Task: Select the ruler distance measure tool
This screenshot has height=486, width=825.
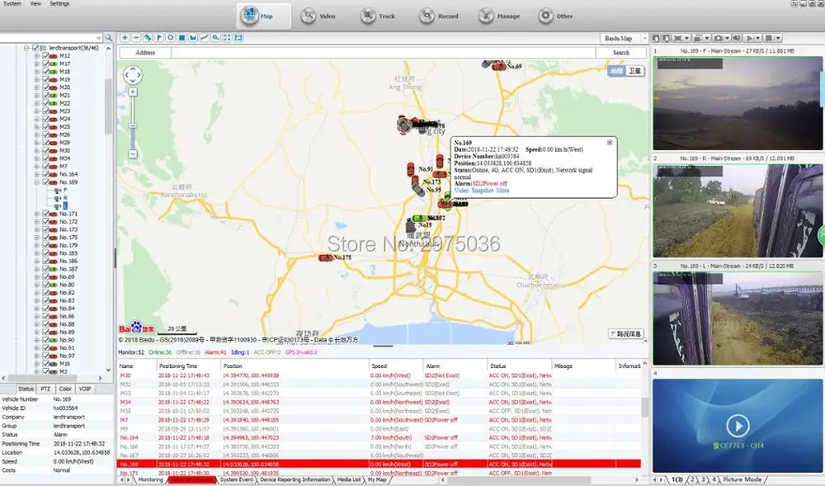Action: tap(148, 38)
